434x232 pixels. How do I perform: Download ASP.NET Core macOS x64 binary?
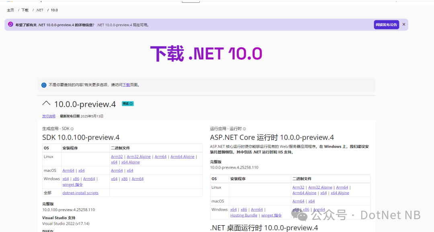click(x=311, y=201)
